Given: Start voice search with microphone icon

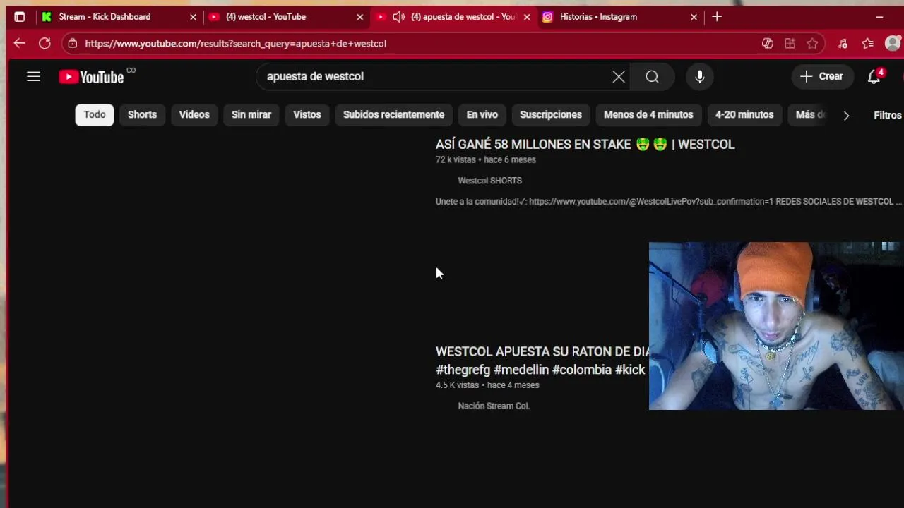Looking at the screenshot, I should pos(700,76).
